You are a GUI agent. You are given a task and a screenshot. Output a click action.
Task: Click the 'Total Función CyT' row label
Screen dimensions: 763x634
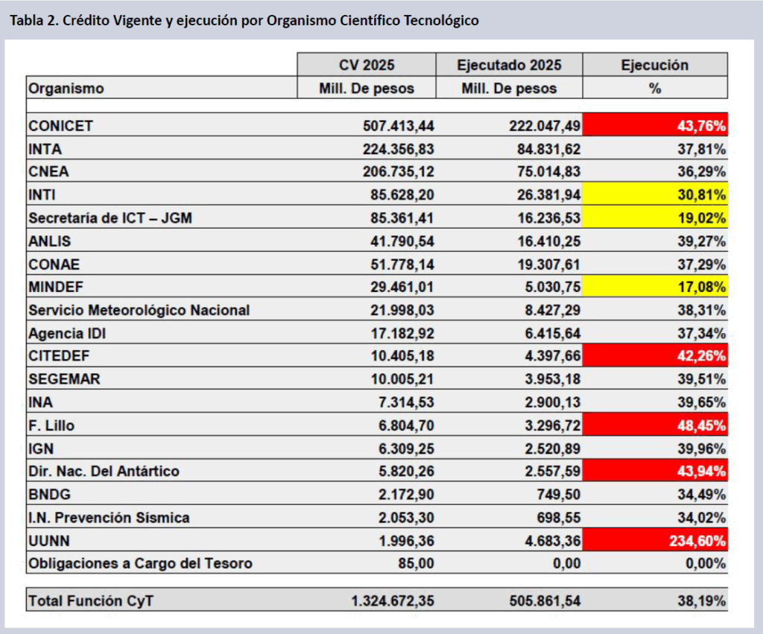tap(90, 600)
